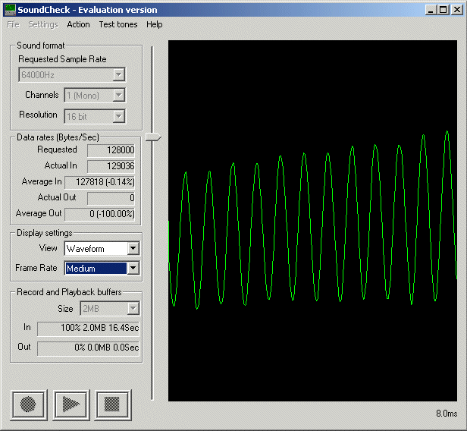Open the Requested Sample Rate dropdown

(x=118, y=74)
